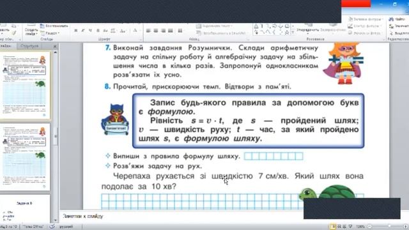409x230 pixels.
Task: Open the Раздел (Section) dropdown
Action: 50,33
